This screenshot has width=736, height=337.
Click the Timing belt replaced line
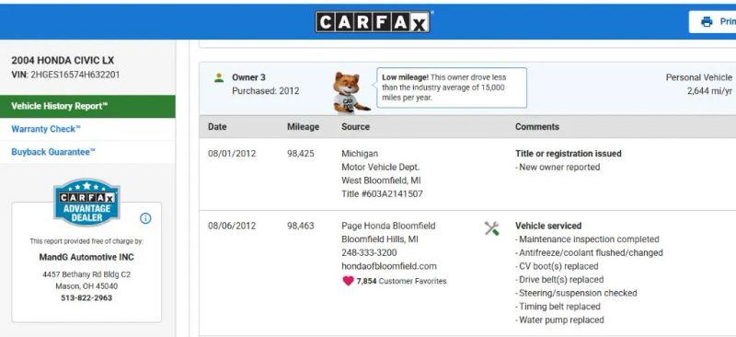(558, 307)
